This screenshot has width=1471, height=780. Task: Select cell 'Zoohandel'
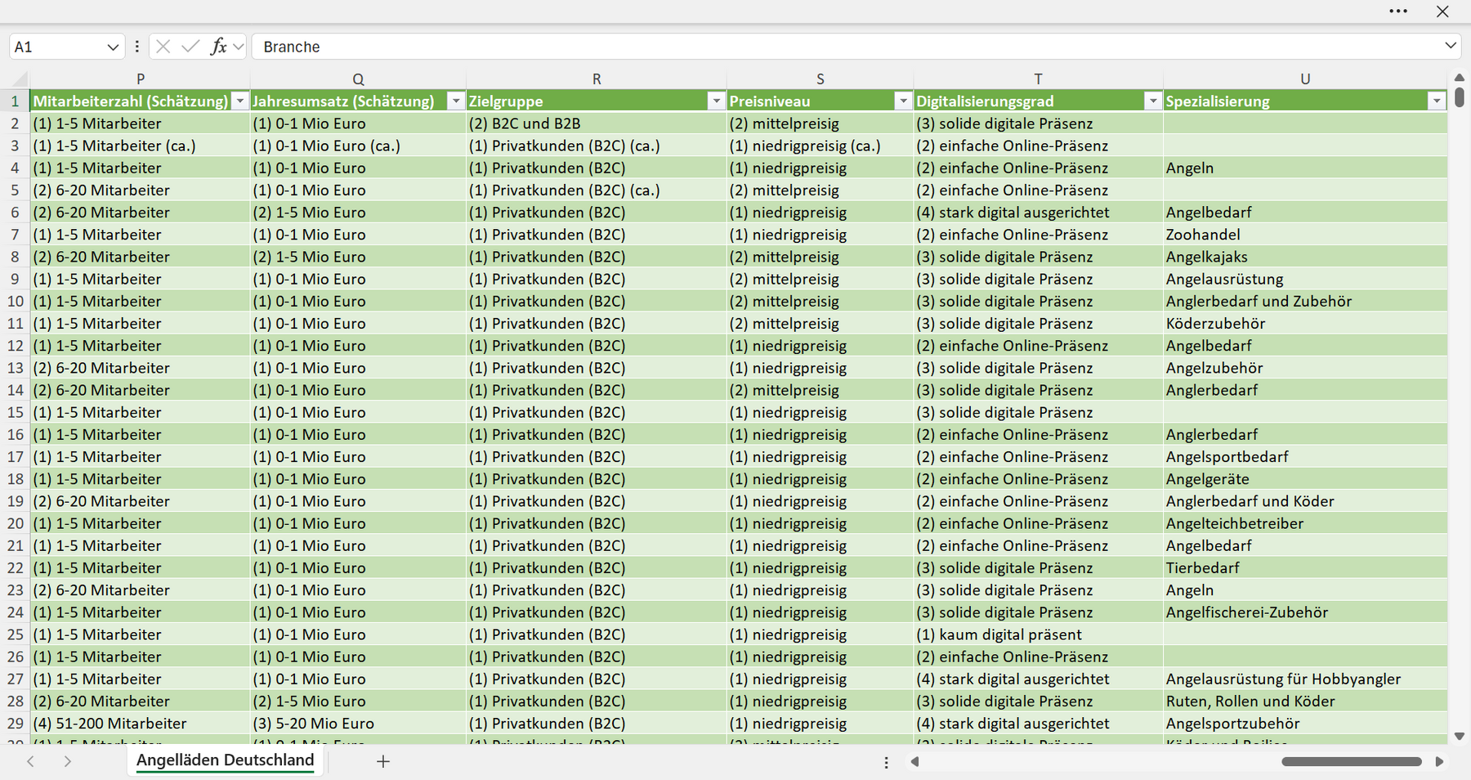click(x=1305, y=235)
